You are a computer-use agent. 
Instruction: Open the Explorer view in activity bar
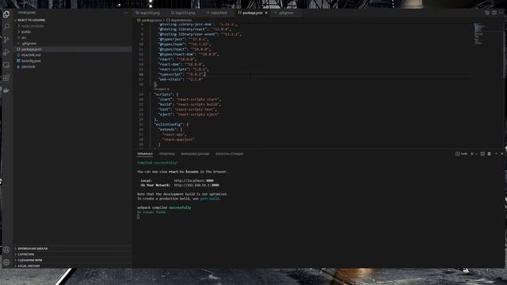point(6,14)
